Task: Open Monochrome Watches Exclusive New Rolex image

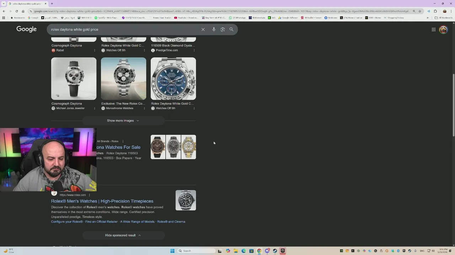Action: (123, 79)
